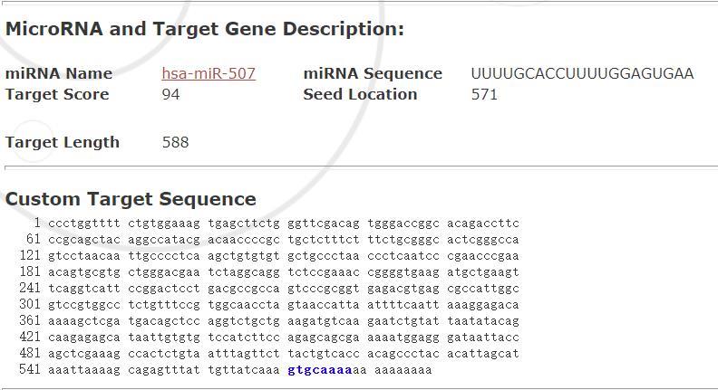
Task: Click the Seed Location label
Action: pyautogui.click(x=360, y=94)
